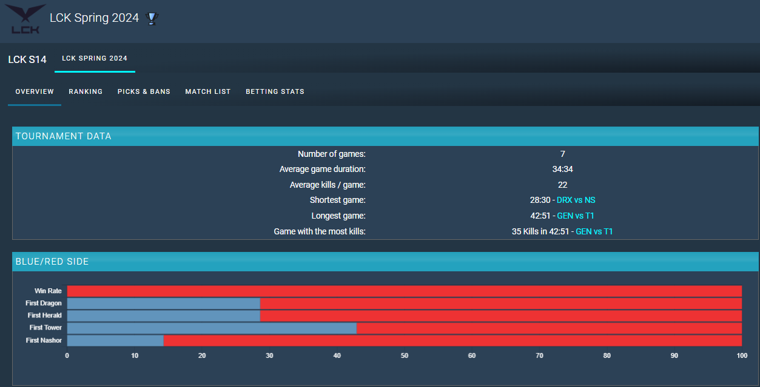Click the 50 tick on chart axis
760x387 pixels.
pos(405,356)
